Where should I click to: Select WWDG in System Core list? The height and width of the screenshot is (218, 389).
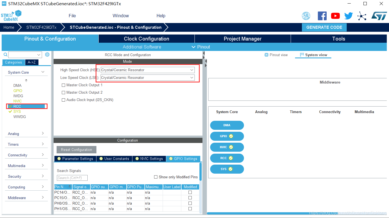tap(20, 117)
